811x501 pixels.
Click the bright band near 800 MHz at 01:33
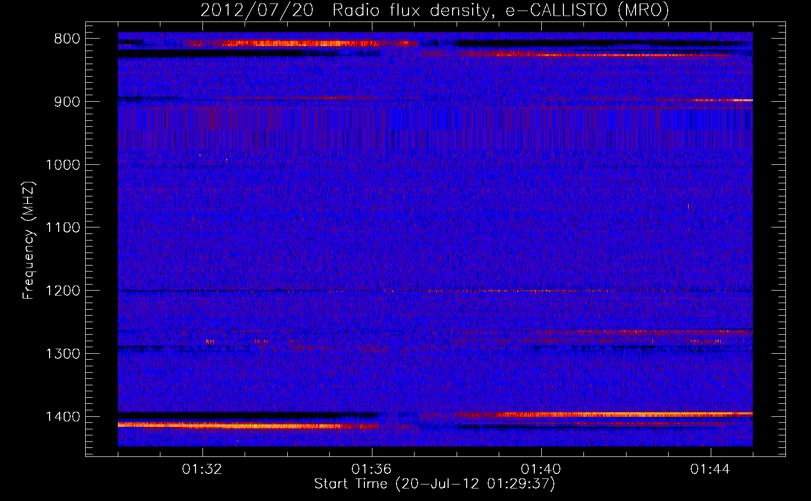[301, 44]
